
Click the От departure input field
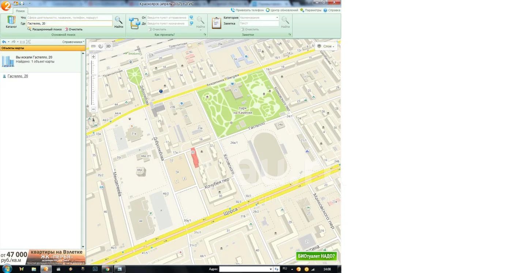pyautogui.click(x=167, y=18)
